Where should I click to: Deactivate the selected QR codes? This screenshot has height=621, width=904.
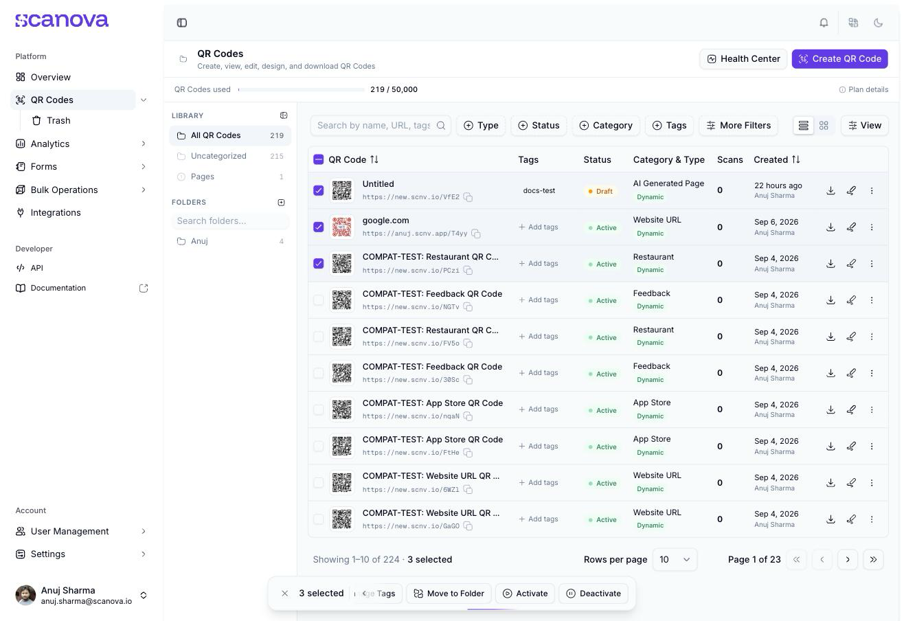(594, 594)
